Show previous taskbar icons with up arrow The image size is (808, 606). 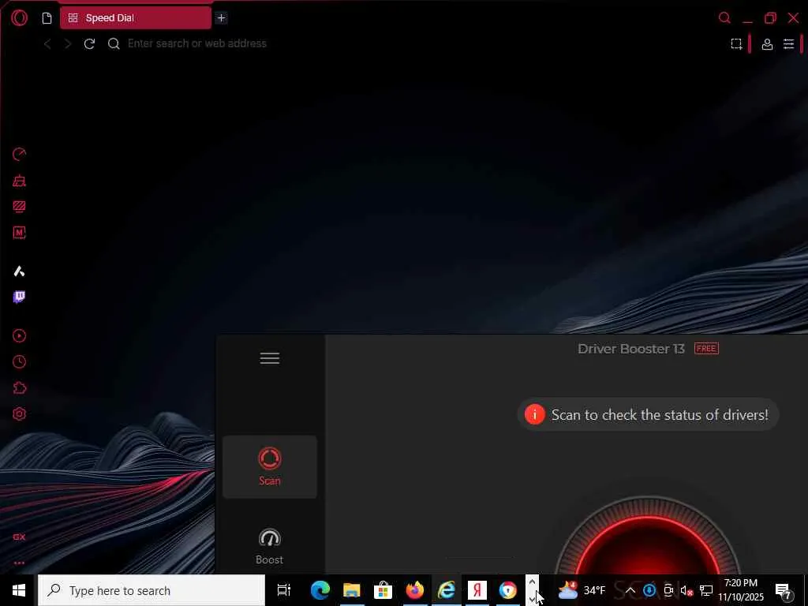(x=532, y=582)
